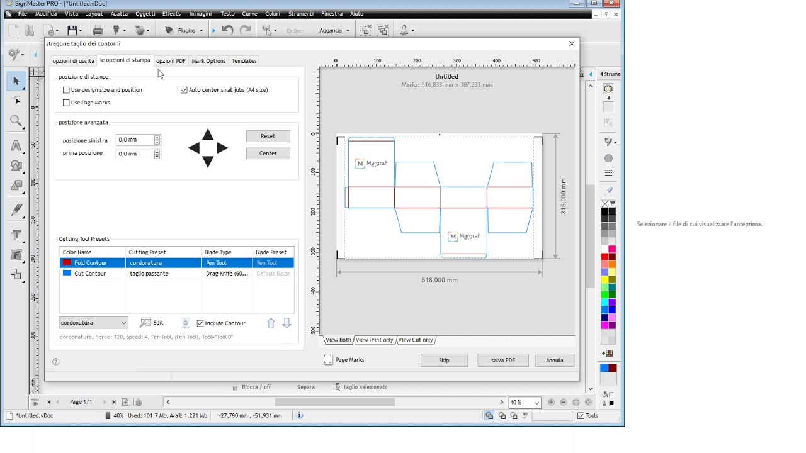Image resolution: width=806 pixels, height=453 pixels.
Task: Click the help question mark icon
Action: 56,362
